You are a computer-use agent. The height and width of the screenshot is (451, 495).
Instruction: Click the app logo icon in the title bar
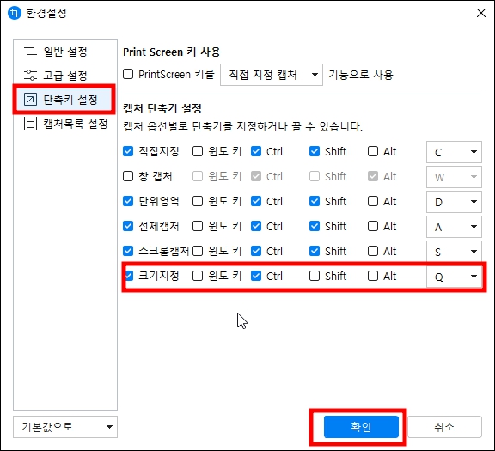[x=15, y=13]
